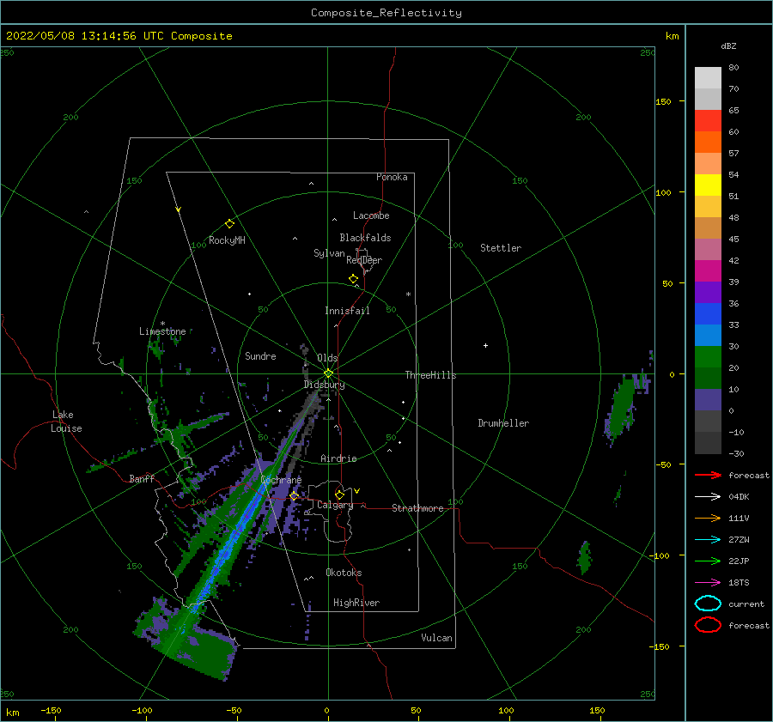This screenshot has width=773, height=722.
Task: Click the magenta 18TS arrow icon
Action: (708, 583)
